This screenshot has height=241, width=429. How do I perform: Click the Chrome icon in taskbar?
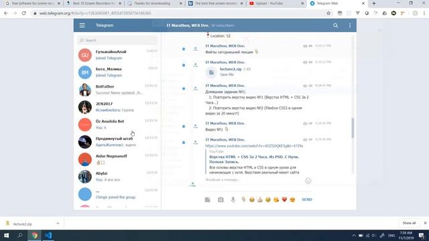tap(34, 235)
